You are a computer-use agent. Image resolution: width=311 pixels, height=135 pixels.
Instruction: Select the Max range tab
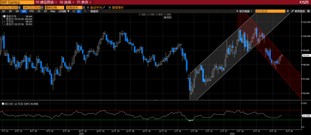[53, 11]
